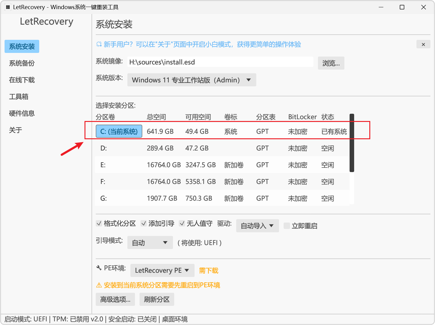
Task: Maximize the LetRecovery window
Action: pyautogui.click(x=402, y=7)
